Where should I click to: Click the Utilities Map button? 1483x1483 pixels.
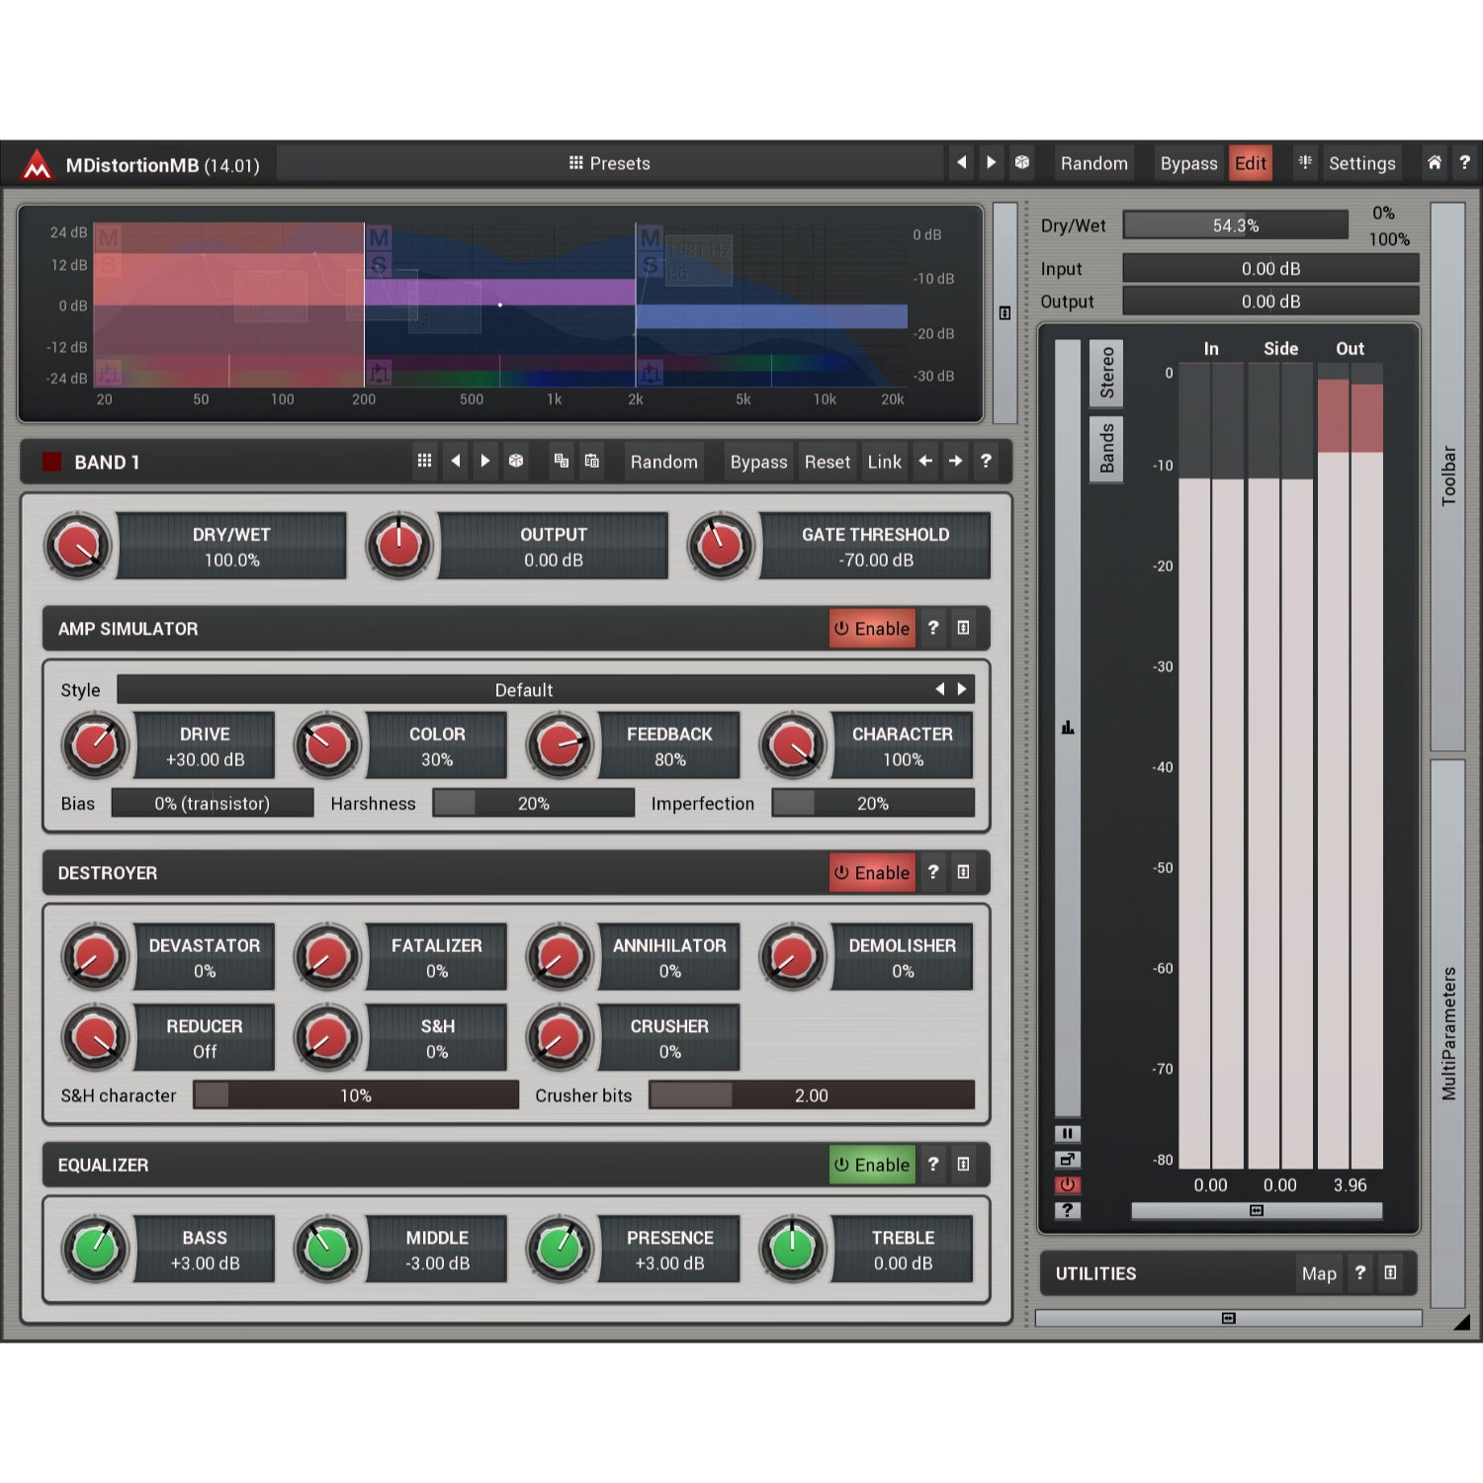(1319, 1273)
